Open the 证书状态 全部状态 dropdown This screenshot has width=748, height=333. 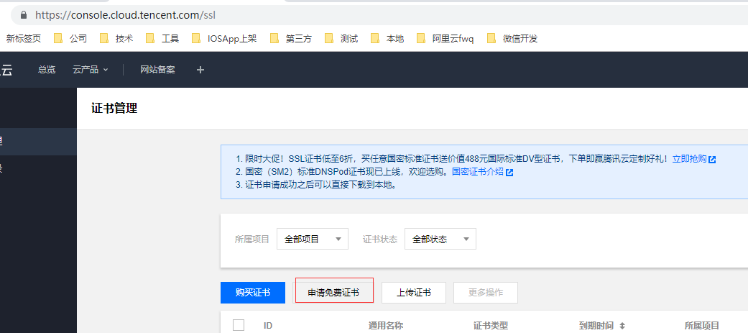[x=440, y=239]
